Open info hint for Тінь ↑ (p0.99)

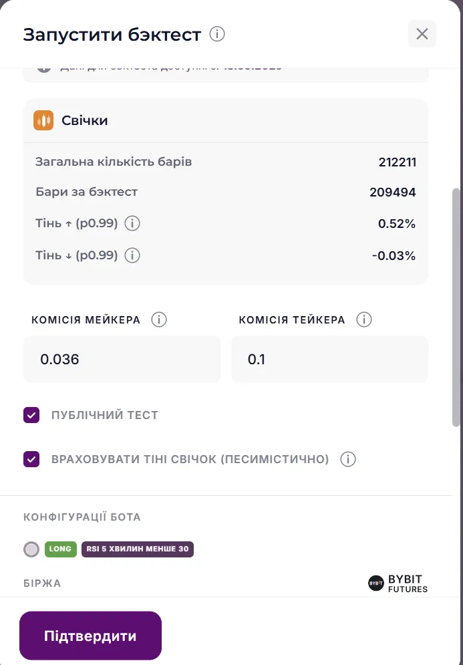coord(132,223)
